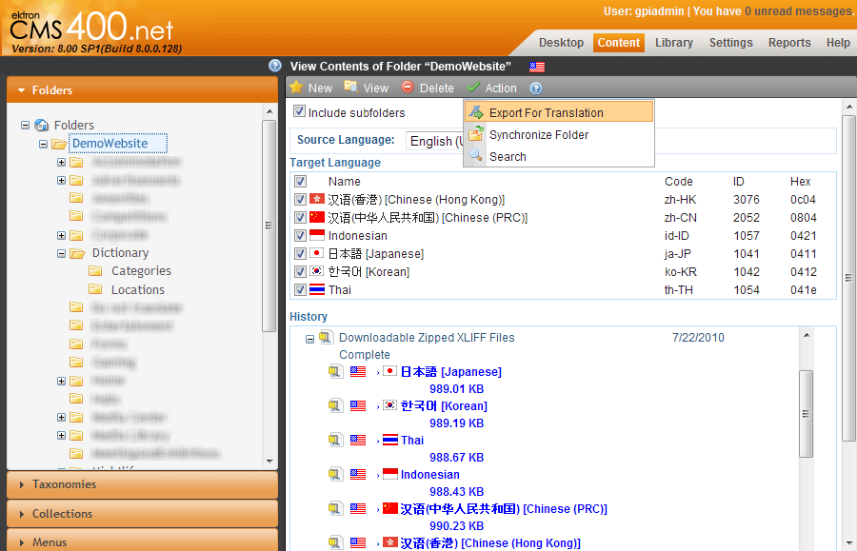Viewport: 857px width, 551px height.
Task: Choose Synchronize Folder menu entry
Action: point(559,134)
